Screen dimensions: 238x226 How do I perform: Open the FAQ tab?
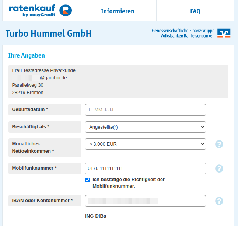pos(195,11)
